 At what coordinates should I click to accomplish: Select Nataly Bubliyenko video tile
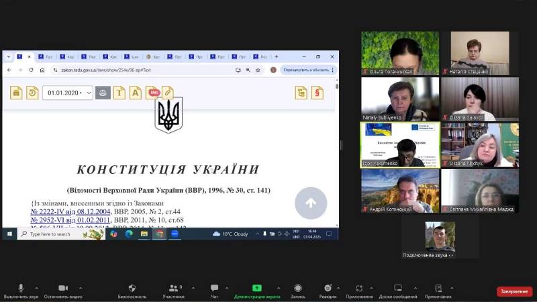[400, 99]
